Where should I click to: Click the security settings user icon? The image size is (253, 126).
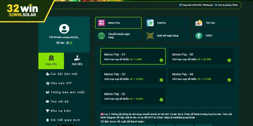click(x=48, y=74)
